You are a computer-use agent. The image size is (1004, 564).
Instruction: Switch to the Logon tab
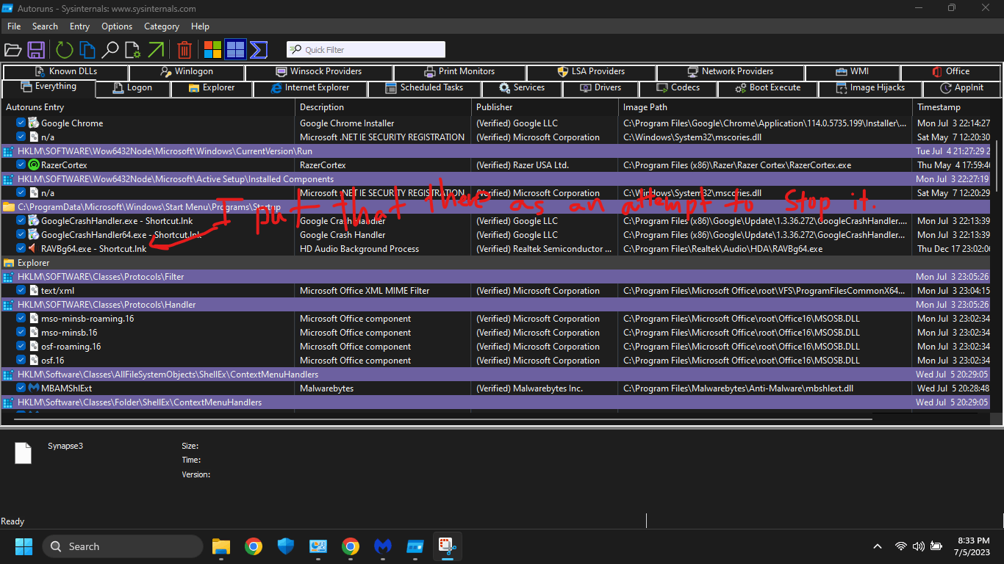pyautogui.click(x=133, y=87)
